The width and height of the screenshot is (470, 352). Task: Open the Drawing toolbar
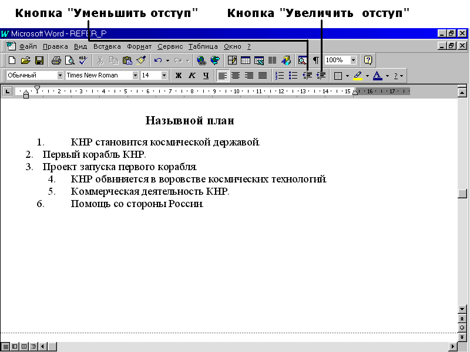pos(286,60)
